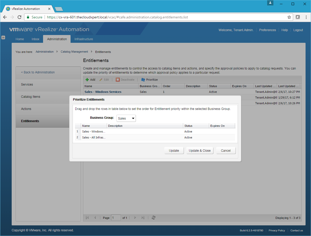
Task: Go back via Back to Administration
Action: click(x=38, y=72)
